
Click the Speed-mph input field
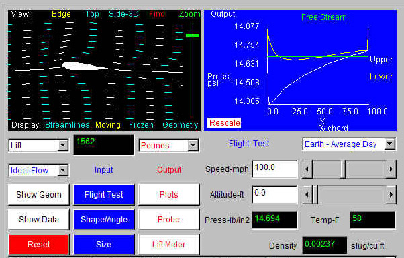point(274,169)
